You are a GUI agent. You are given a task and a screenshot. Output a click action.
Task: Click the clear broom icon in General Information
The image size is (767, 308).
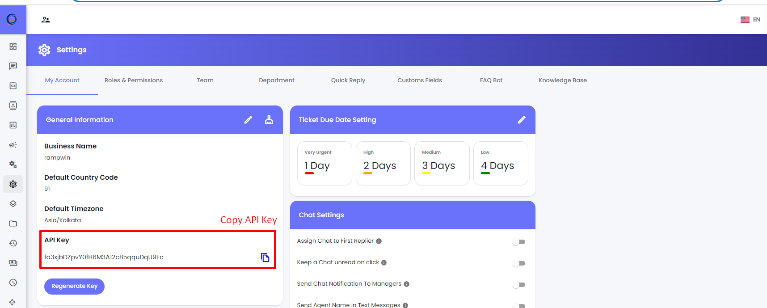(269, 120)
